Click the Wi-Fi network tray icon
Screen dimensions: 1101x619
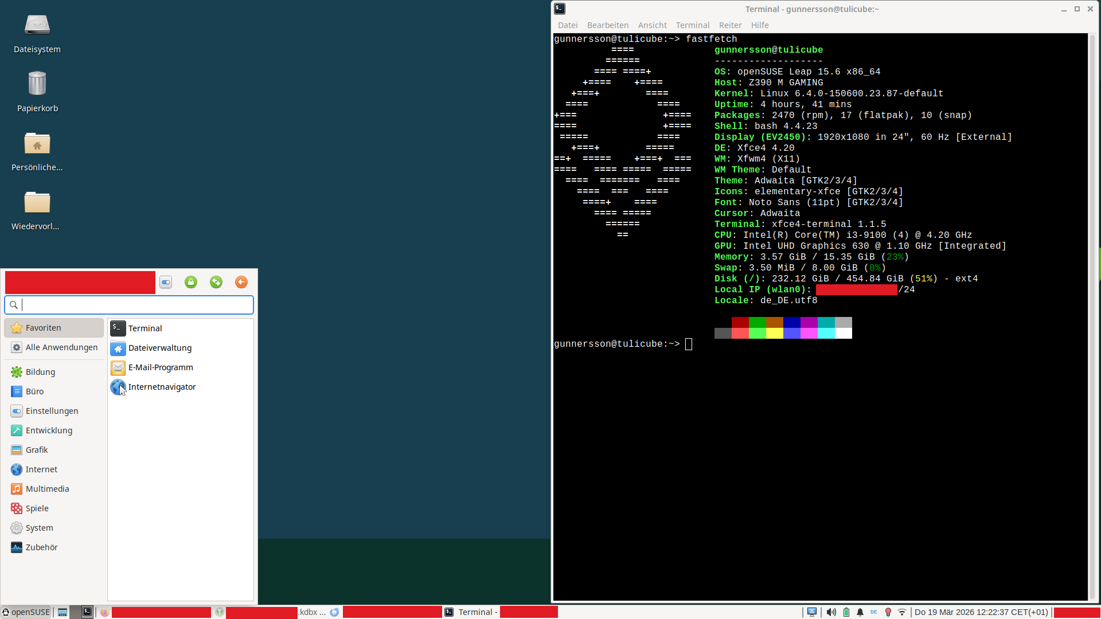pyautogui.click(x=902, y=612)
